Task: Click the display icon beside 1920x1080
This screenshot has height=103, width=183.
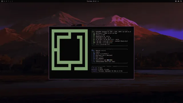Action: coord(94,38)
